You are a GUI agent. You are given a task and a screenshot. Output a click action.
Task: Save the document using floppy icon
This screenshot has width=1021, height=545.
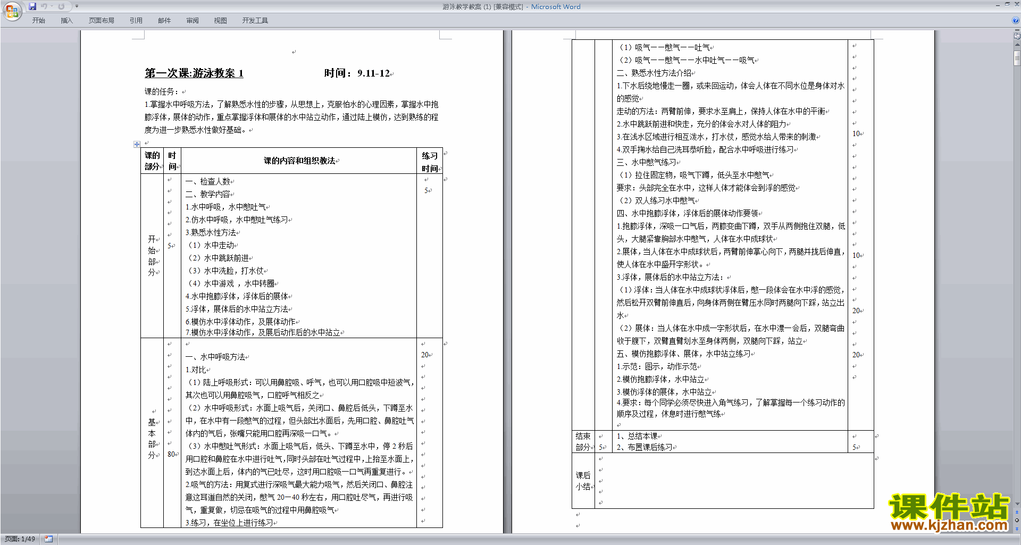pos(32,6)
